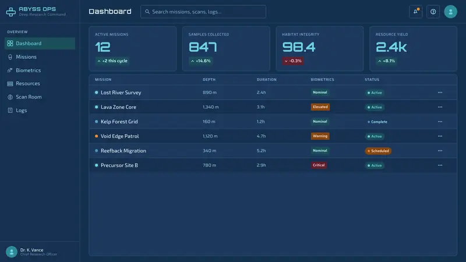Click the search magnifier icon
This screenshot has height=262, width=466.
coord(147,12)
